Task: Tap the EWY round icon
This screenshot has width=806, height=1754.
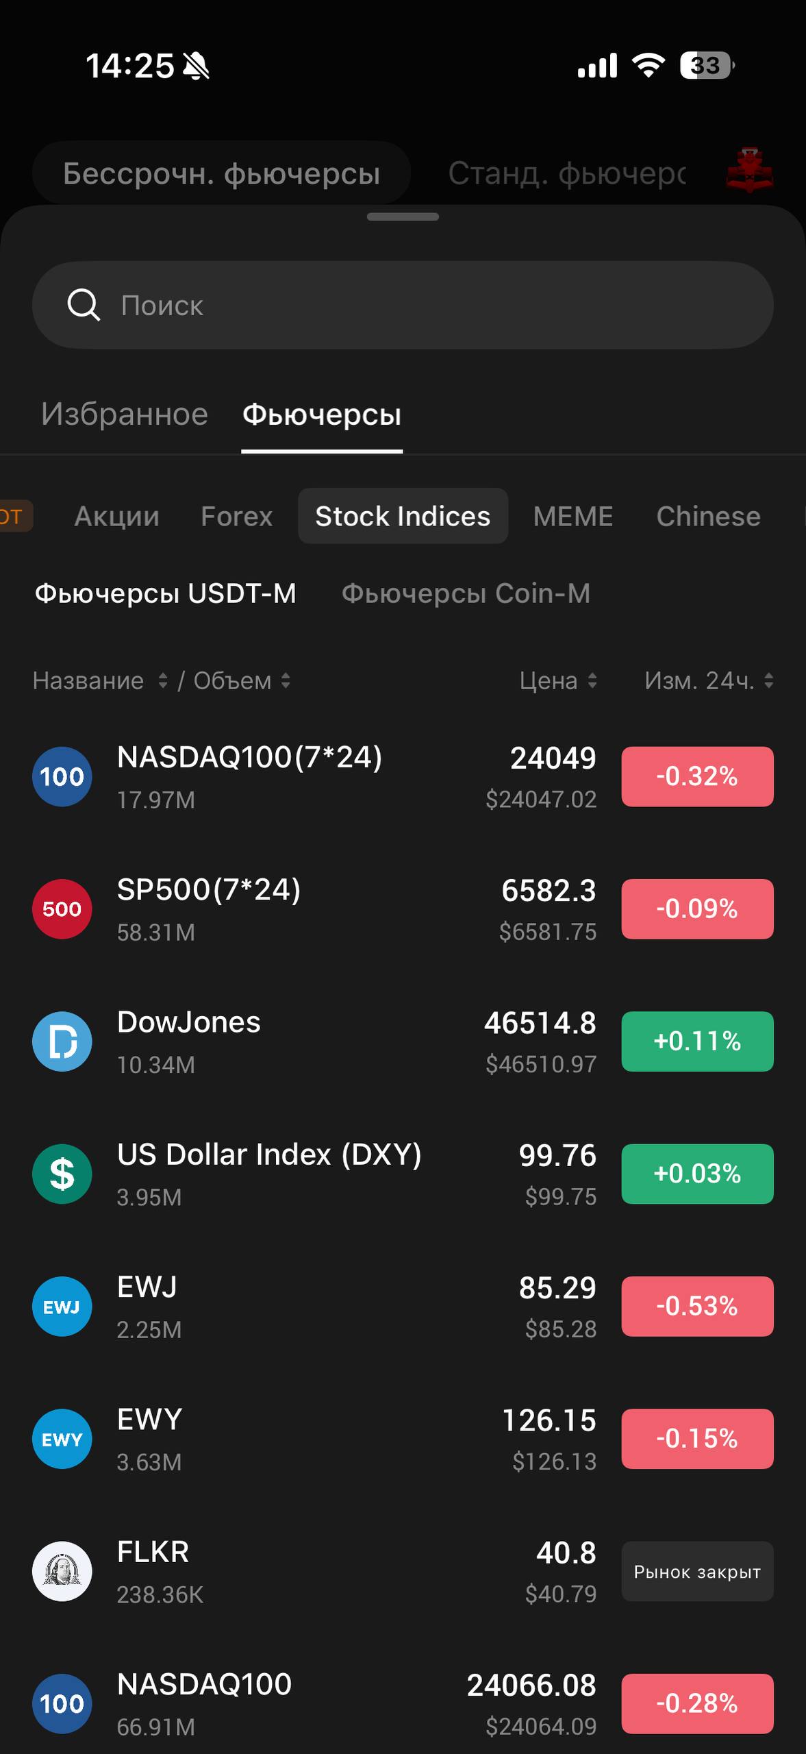Action: click(62, 1439)
